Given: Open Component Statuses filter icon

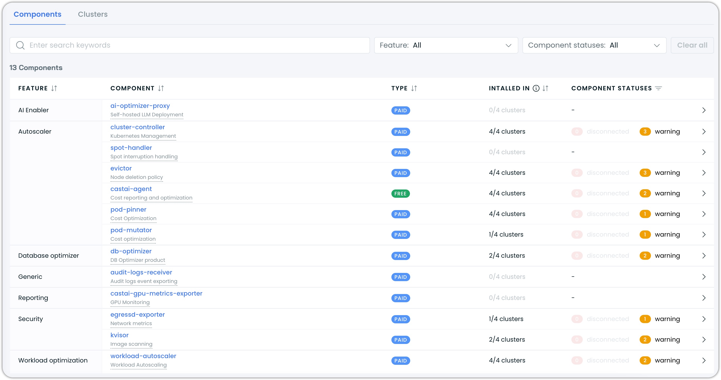Looking at the screenshot, I should [x=659, y=88].
